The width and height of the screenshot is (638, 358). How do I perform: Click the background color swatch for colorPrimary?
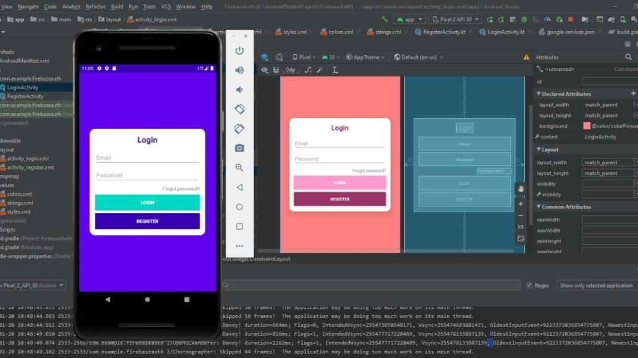pos(586,126)
